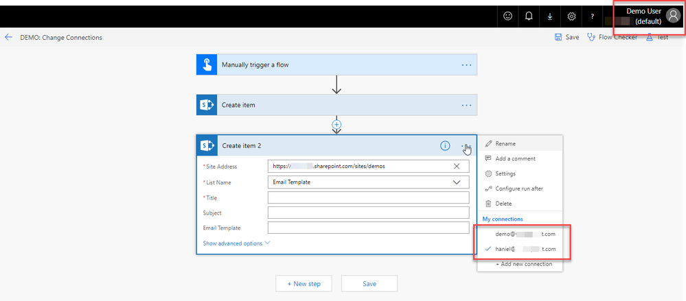
Task: Open the help question mark icon
Action: click(x=593, y=16)
